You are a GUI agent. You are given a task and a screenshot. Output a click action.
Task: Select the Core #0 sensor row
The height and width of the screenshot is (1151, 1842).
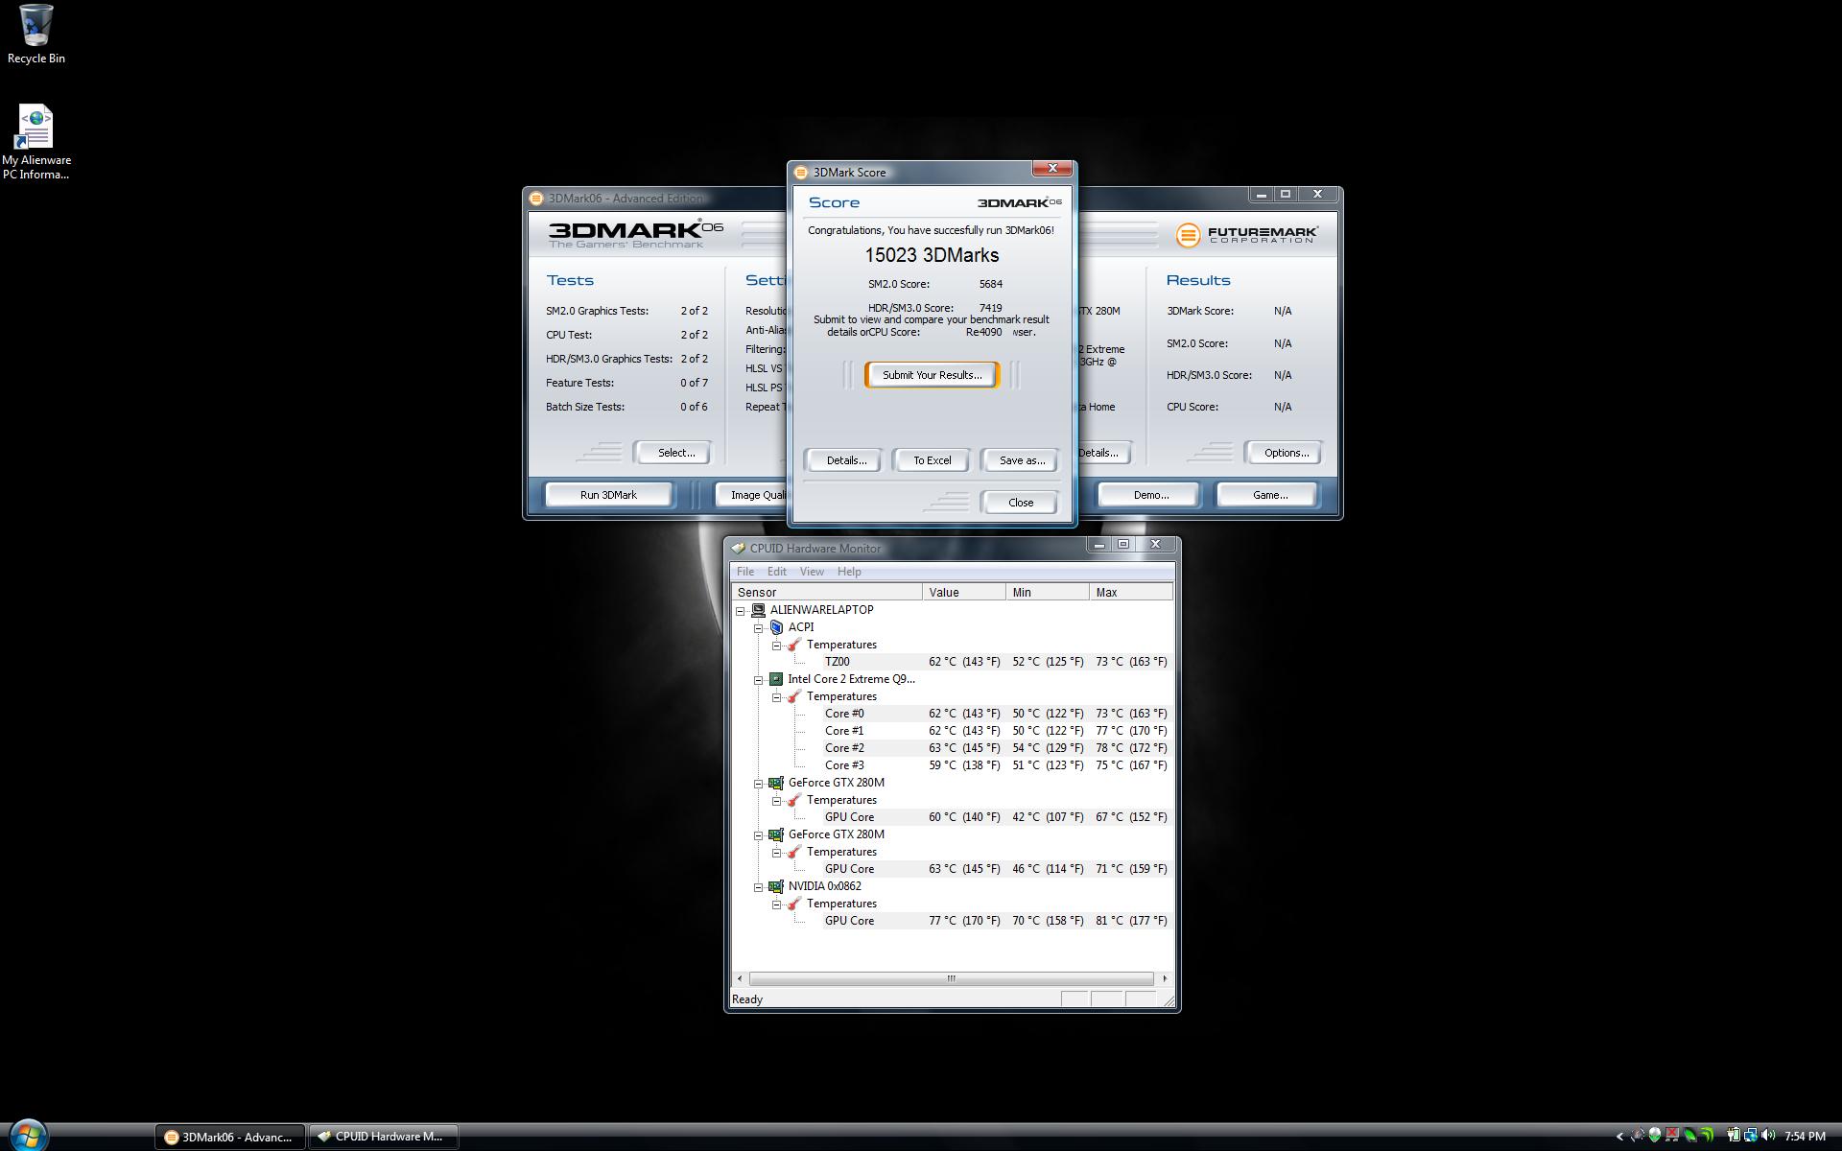(x=998, y=714)
